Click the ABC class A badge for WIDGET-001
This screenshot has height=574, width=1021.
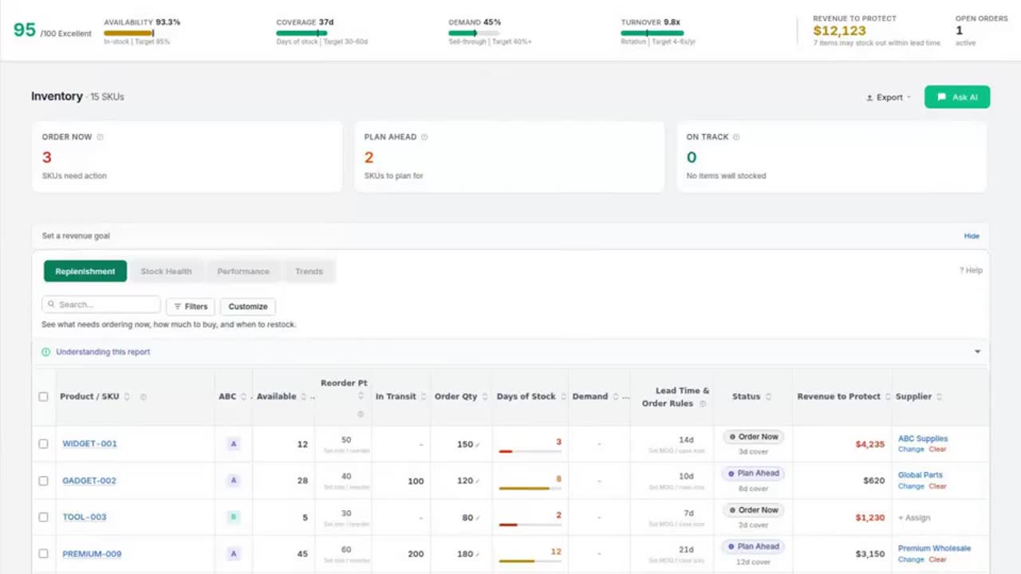pos(234,444)
